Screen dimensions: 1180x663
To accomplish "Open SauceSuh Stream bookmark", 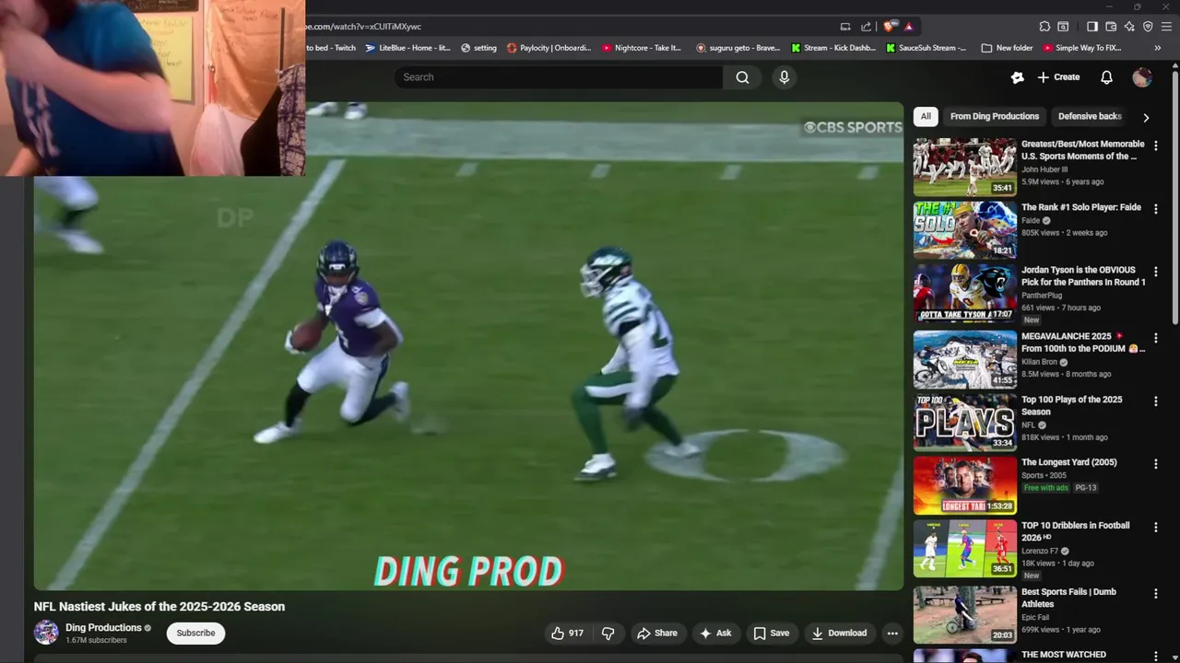I will (926, 48).
